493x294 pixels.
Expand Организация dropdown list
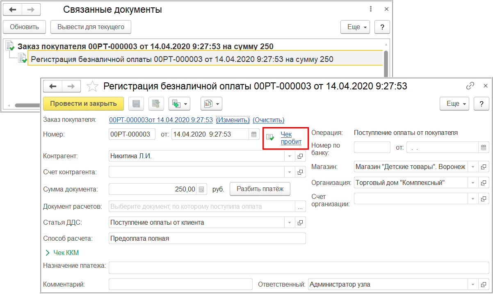tap(473, 182)
